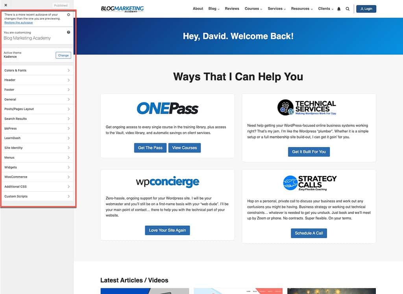Click the Hey, David. Welcome Back! heading
Screen dimensions: 403x294
(x=238, y=36)
